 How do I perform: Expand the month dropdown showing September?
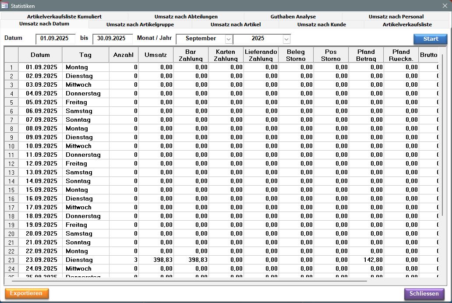228,39
